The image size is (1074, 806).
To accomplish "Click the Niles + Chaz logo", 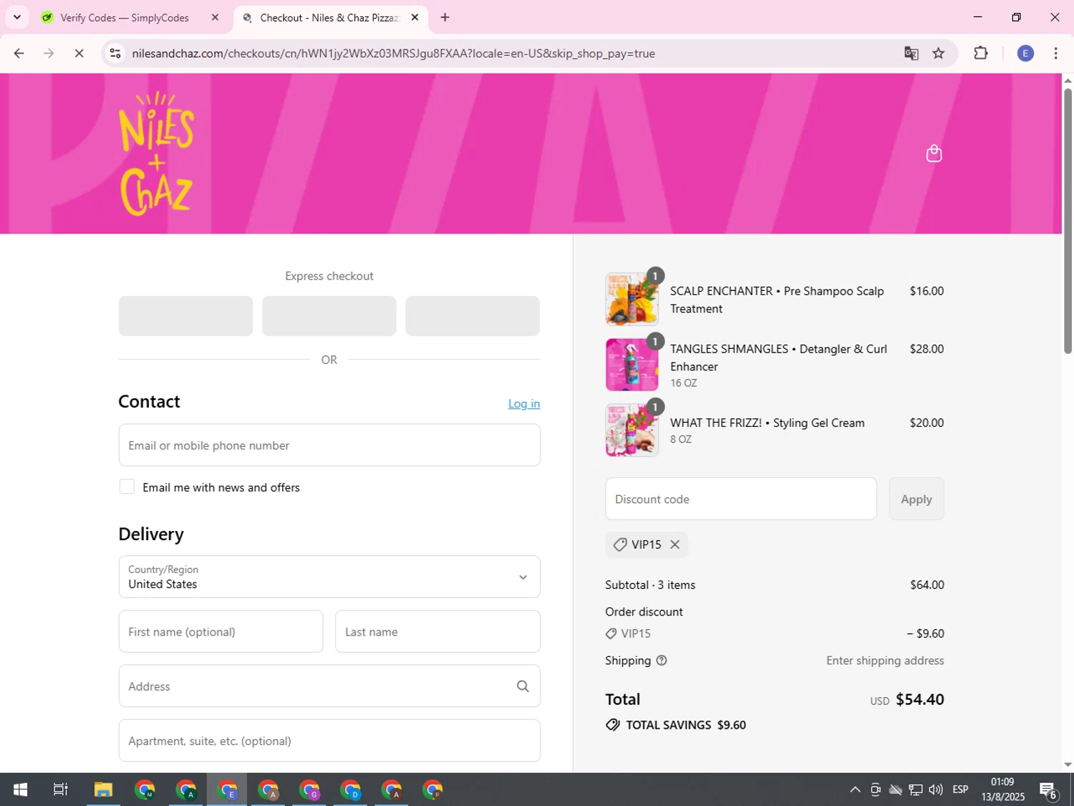I will click(x=157, y=153).
